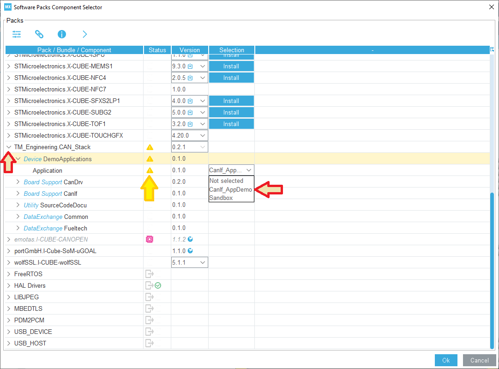This screenshot has width=499, height=369.
Task: Click the globe icon beside version 1.1.2
Action: click(x=190, y=239)
